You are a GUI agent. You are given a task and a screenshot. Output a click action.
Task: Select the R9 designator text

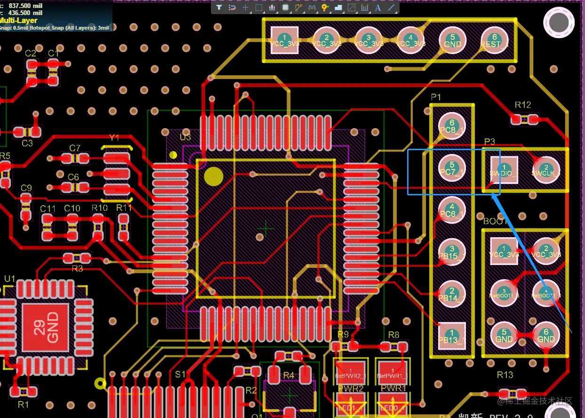343,335
